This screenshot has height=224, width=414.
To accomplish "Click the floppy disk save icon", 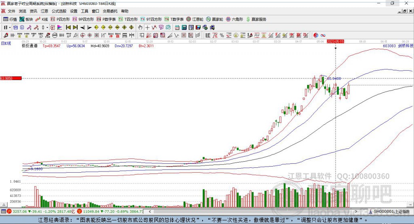I will coord(198,27).
